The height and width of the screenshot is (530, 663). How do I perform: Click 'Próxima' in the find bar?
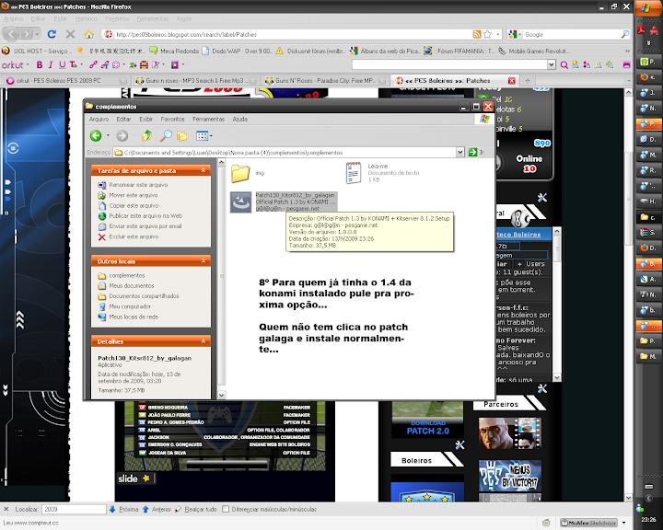click(124, 509)
